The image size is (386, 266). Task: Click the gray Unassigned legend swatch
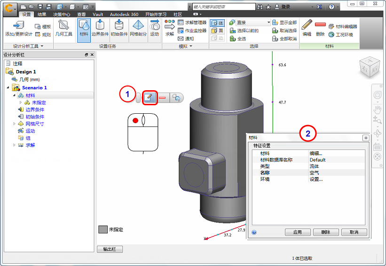click(102, 230)
